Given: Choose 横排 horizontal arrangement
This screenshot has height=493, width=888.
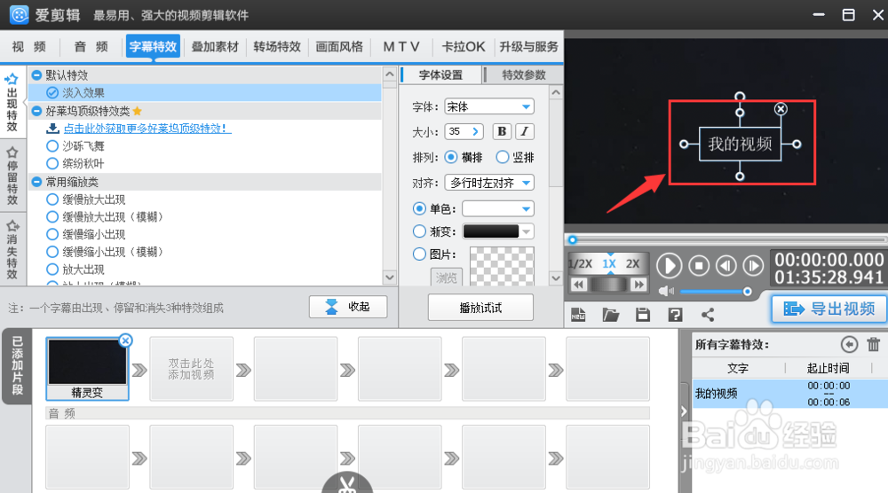Looking at the screenshot, I should [x=451, y=157].
